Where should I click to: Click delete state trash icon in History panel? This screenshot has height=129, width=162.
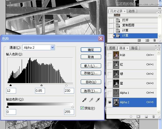point(154,40)
